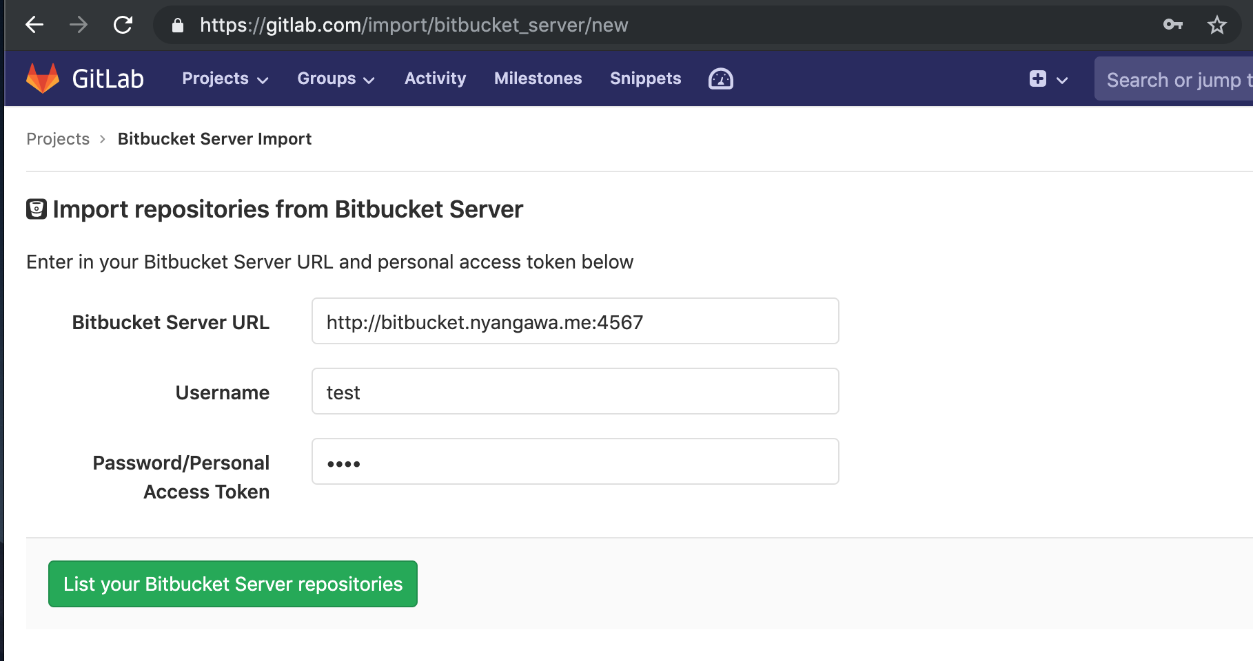
Task: Open the chevron next to plus icon
Action: pos(1062,81)
